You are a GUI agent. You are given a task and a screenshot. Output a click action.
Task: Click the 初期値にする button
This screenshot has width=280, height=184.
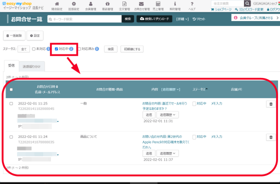132,49
